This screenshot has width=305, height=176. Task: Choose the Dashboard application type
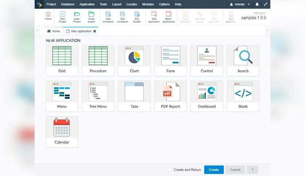tap(207, 96)
